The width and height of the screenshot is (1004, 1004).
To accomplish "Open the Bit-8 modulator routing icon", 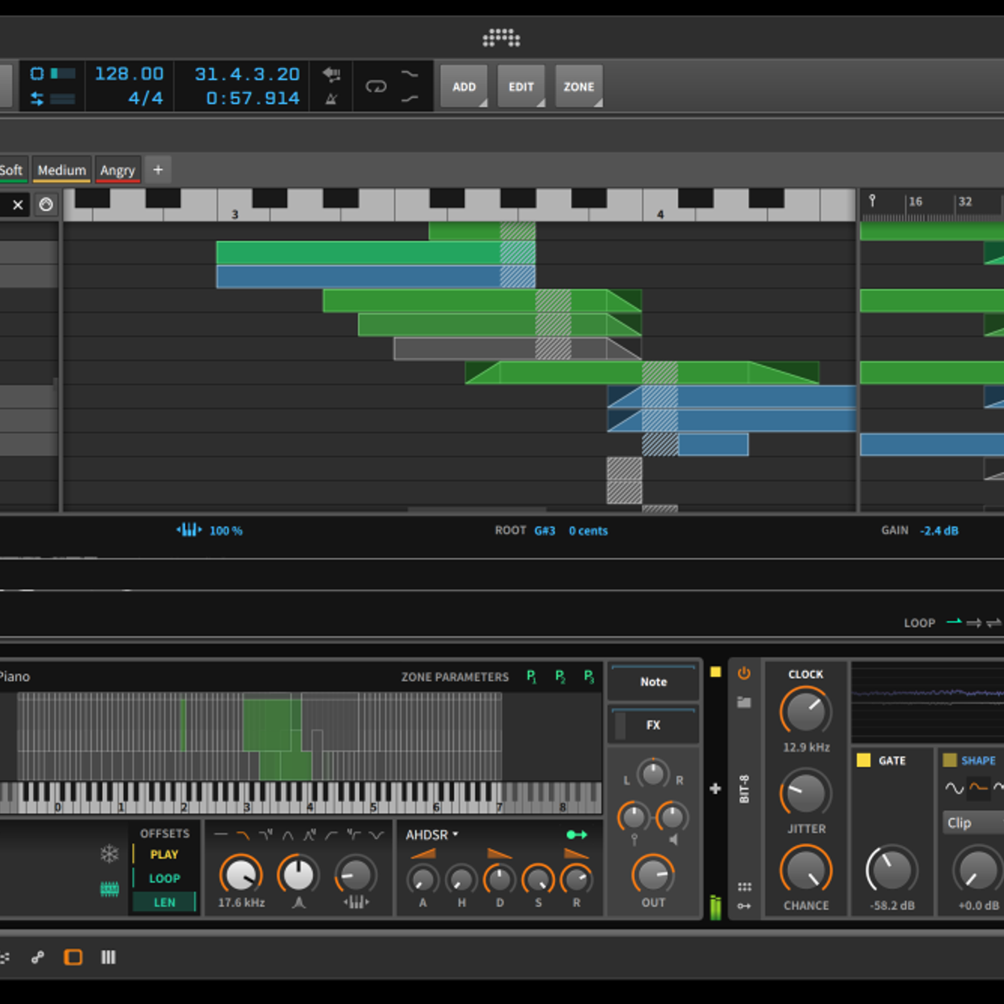I will (744, 906).
